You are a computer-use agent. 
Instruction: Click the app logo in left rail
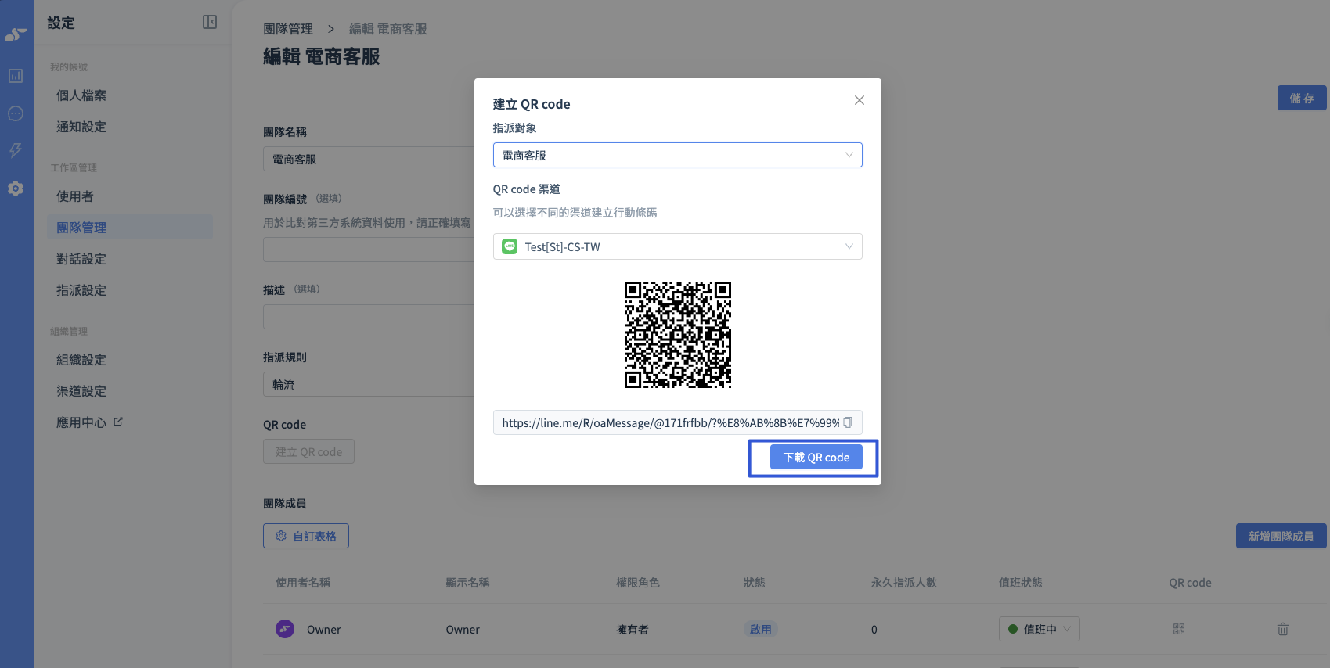(x=16, y=34)
